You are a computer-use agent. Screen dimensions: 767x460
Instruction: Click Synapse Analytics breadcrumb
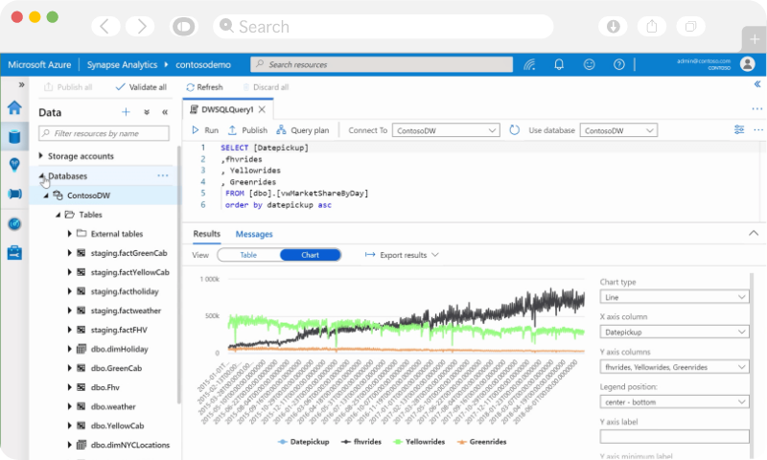[x=123, y=64]
